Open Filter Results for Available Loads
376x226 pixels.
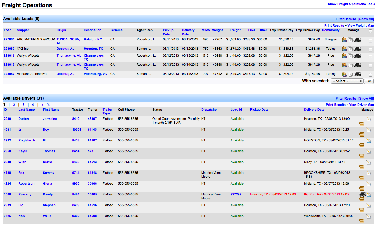point(346,19)
